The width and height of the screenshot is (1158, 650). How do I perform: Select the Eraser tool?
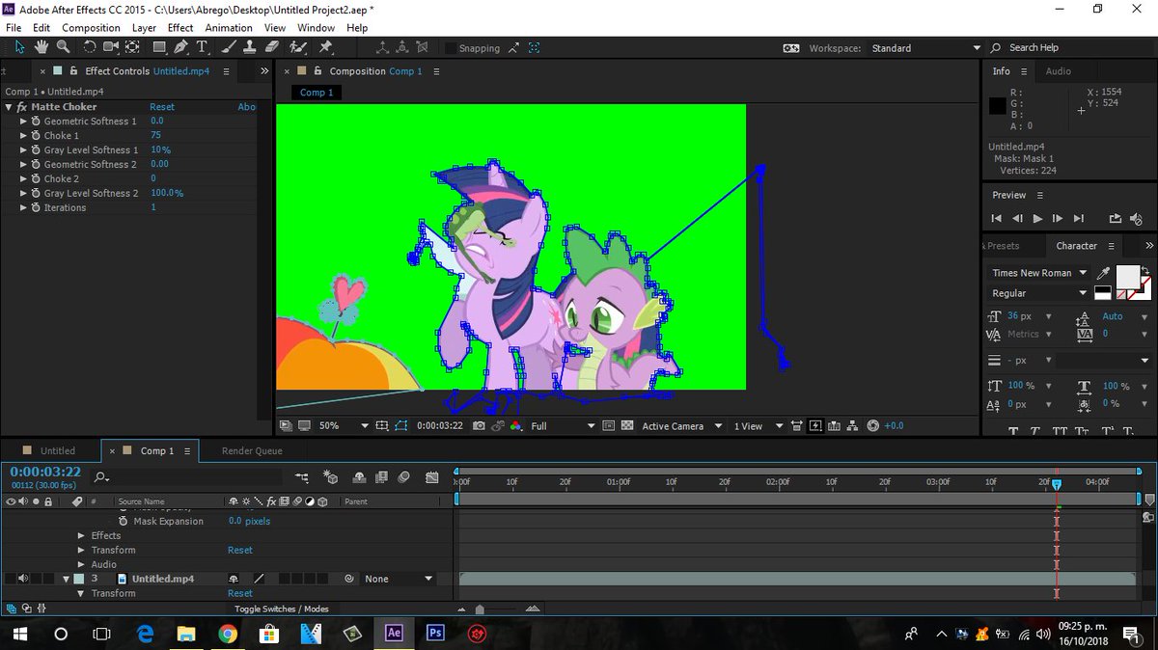point(272,47)
